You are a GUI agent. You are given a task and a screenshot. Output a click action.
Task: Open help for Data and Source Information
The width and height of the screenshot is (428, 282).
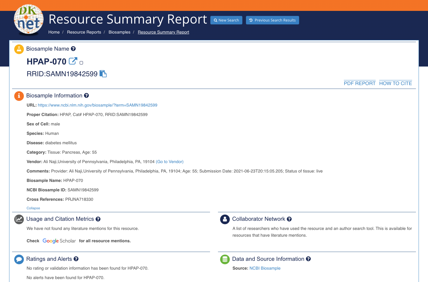coord(308,259)
